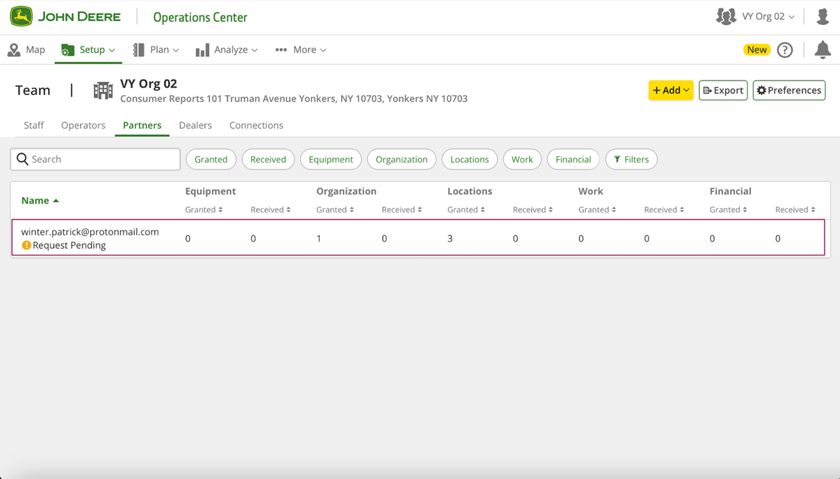The width and height of the screenshot is (840, 479).
Task: Open the Preferences button
Action: (x=789, y=90)
